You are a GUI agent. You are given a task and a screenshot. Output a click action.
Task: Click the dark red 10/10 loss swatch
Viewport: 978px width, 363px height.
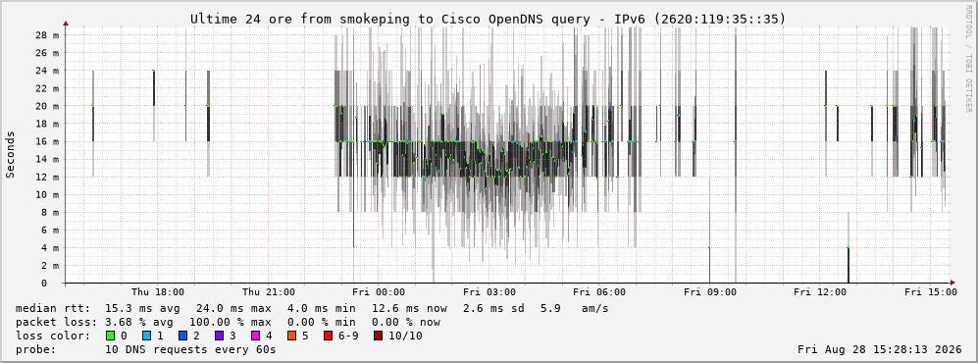(x=379, y=336)
